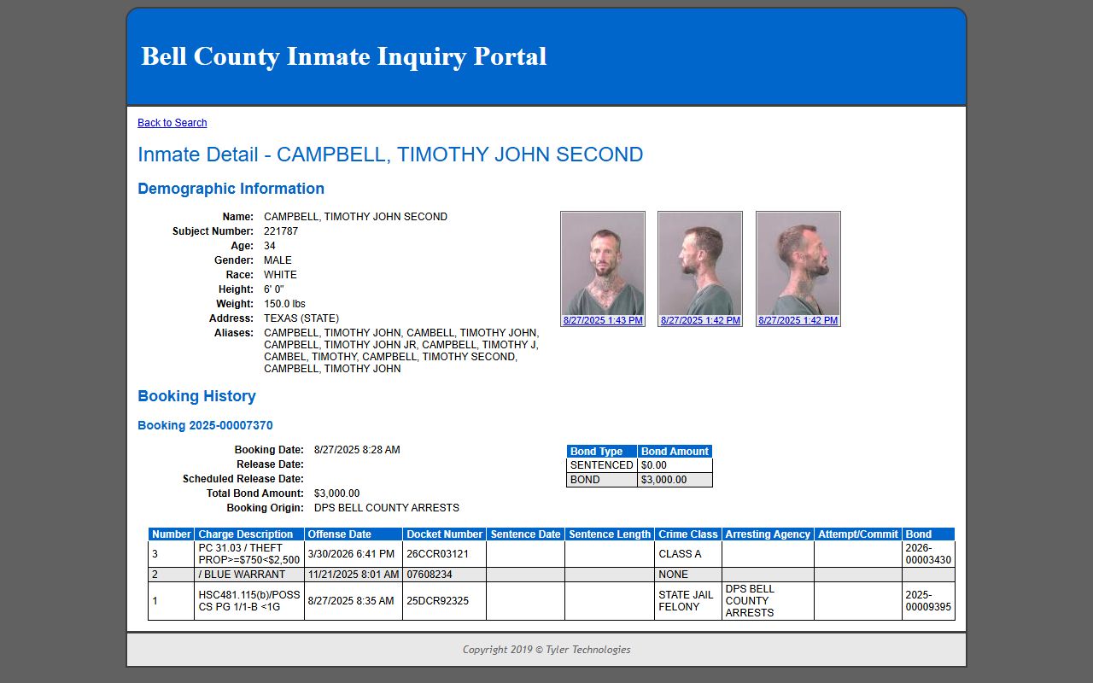Select the HSC481.115(b)/POSS CS charge
Screen dimensions: 1093x683
[x=249, y=601]
